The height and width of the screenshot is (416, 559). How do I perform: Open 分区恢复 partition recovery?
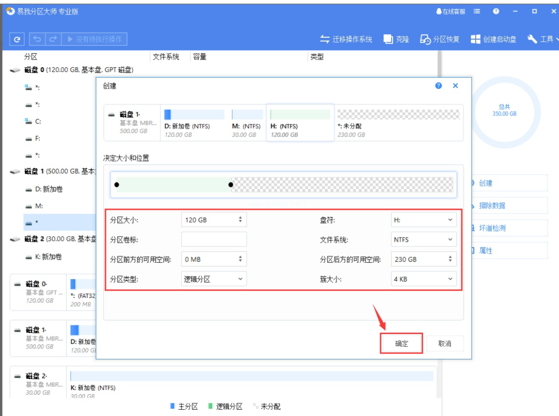[x=440, y=39]
